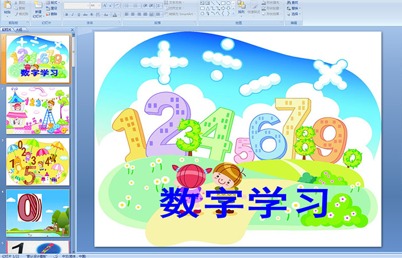Pick the text box shape in shapes gallery
Image resolution: width=402 pixels, height=258 pixels.
(202, 3)
